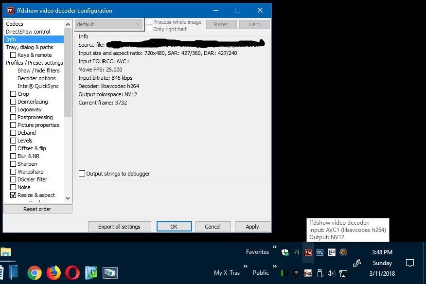Image resolution: width=426 pixels, height=284 pixels.
Task: Click the multiple windows taskbar icon
Action: 110,273
